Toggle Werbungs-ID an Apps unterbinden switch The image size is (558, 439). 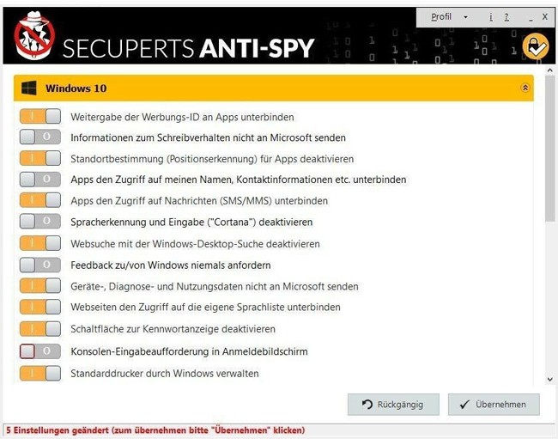click(40, 117)
